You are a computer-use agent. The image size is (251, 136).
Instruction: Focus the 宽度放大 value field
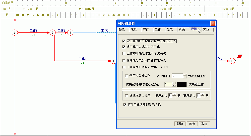[170, 96]
